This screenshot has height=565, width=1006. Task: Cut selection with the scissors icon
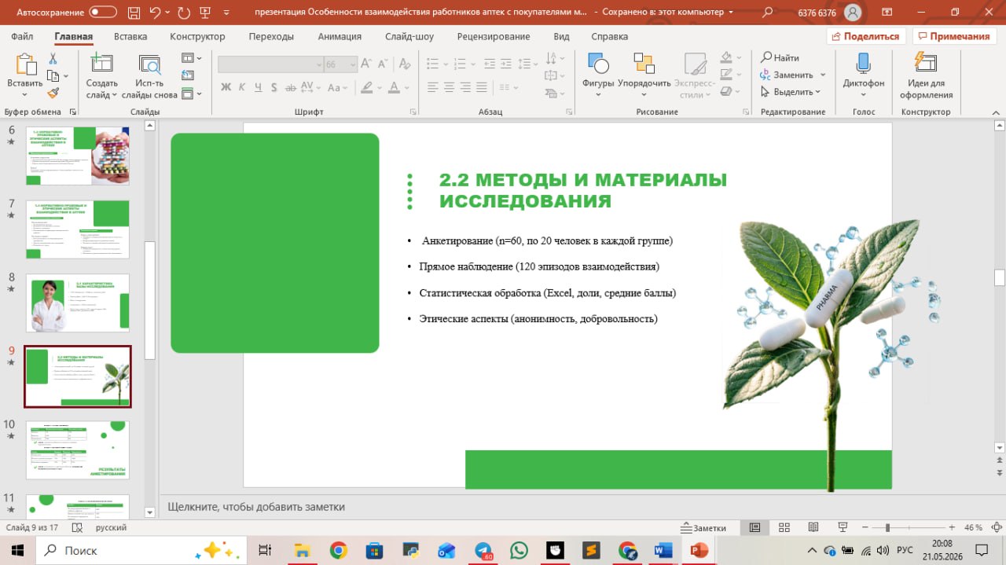53,59
